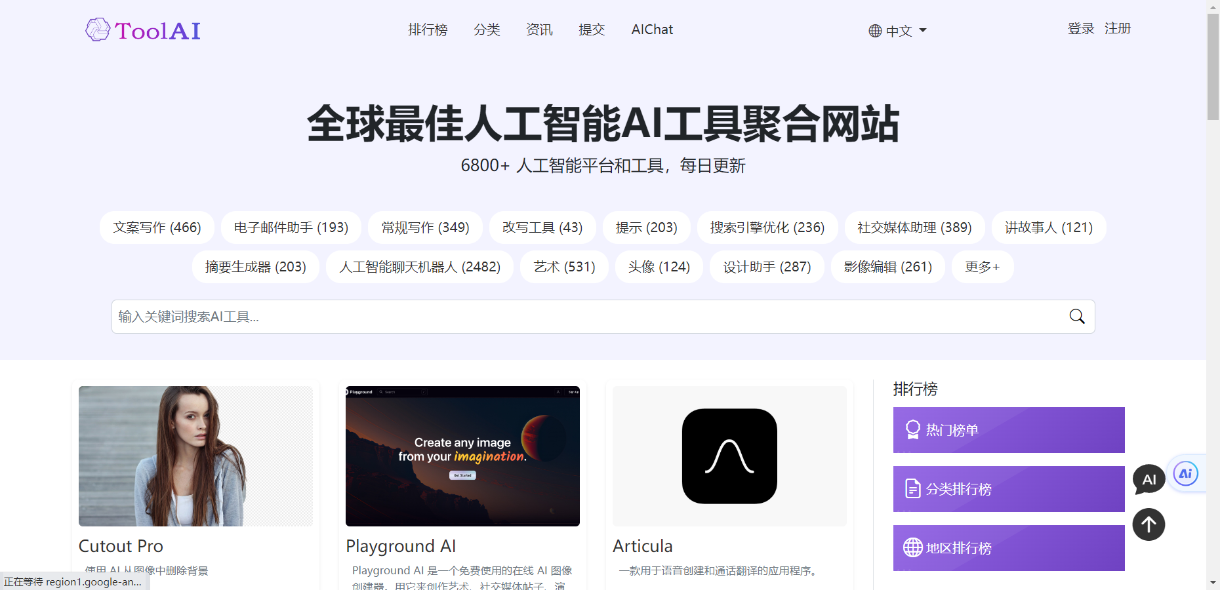Open the 分类 nav menu
Viewport: 1220px width, 590px height.
[487, 29]
